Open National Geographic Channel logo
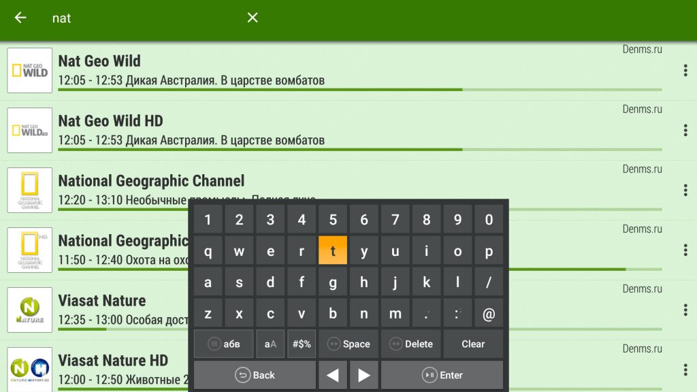The width and height of the screenshot is (697, 392). 30,191
